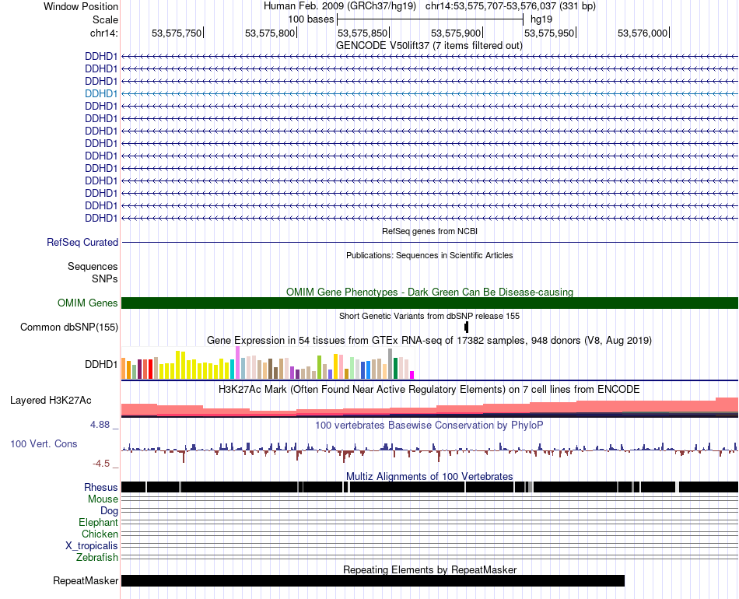The width and height of the screenshot is (739, 599).
Task: Click the 53,575,850 ruler position
Action: [362, 33]
